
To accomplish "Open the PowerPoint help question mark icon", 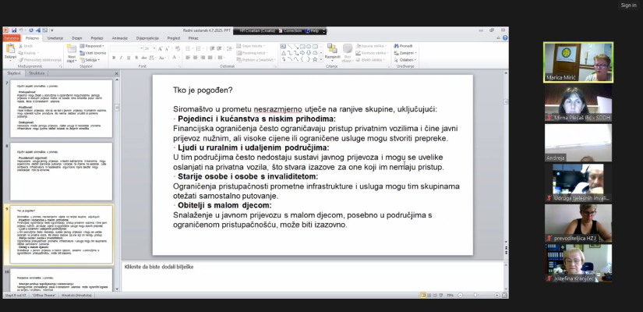I will pos(505,37).
